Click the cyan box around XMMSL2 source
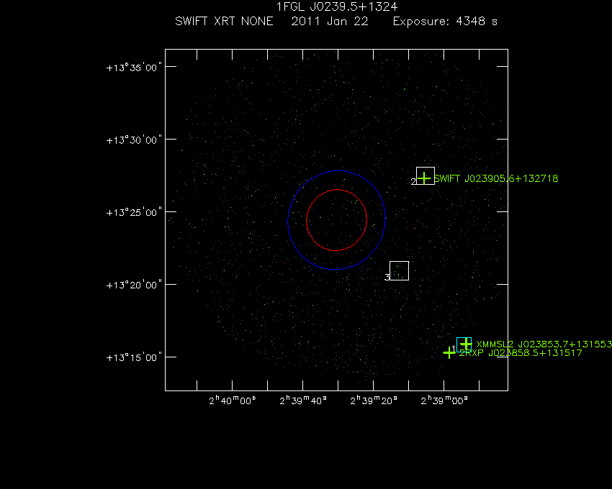Image resolution: width=612 pixels, height=489 pixels. [464, 344]
